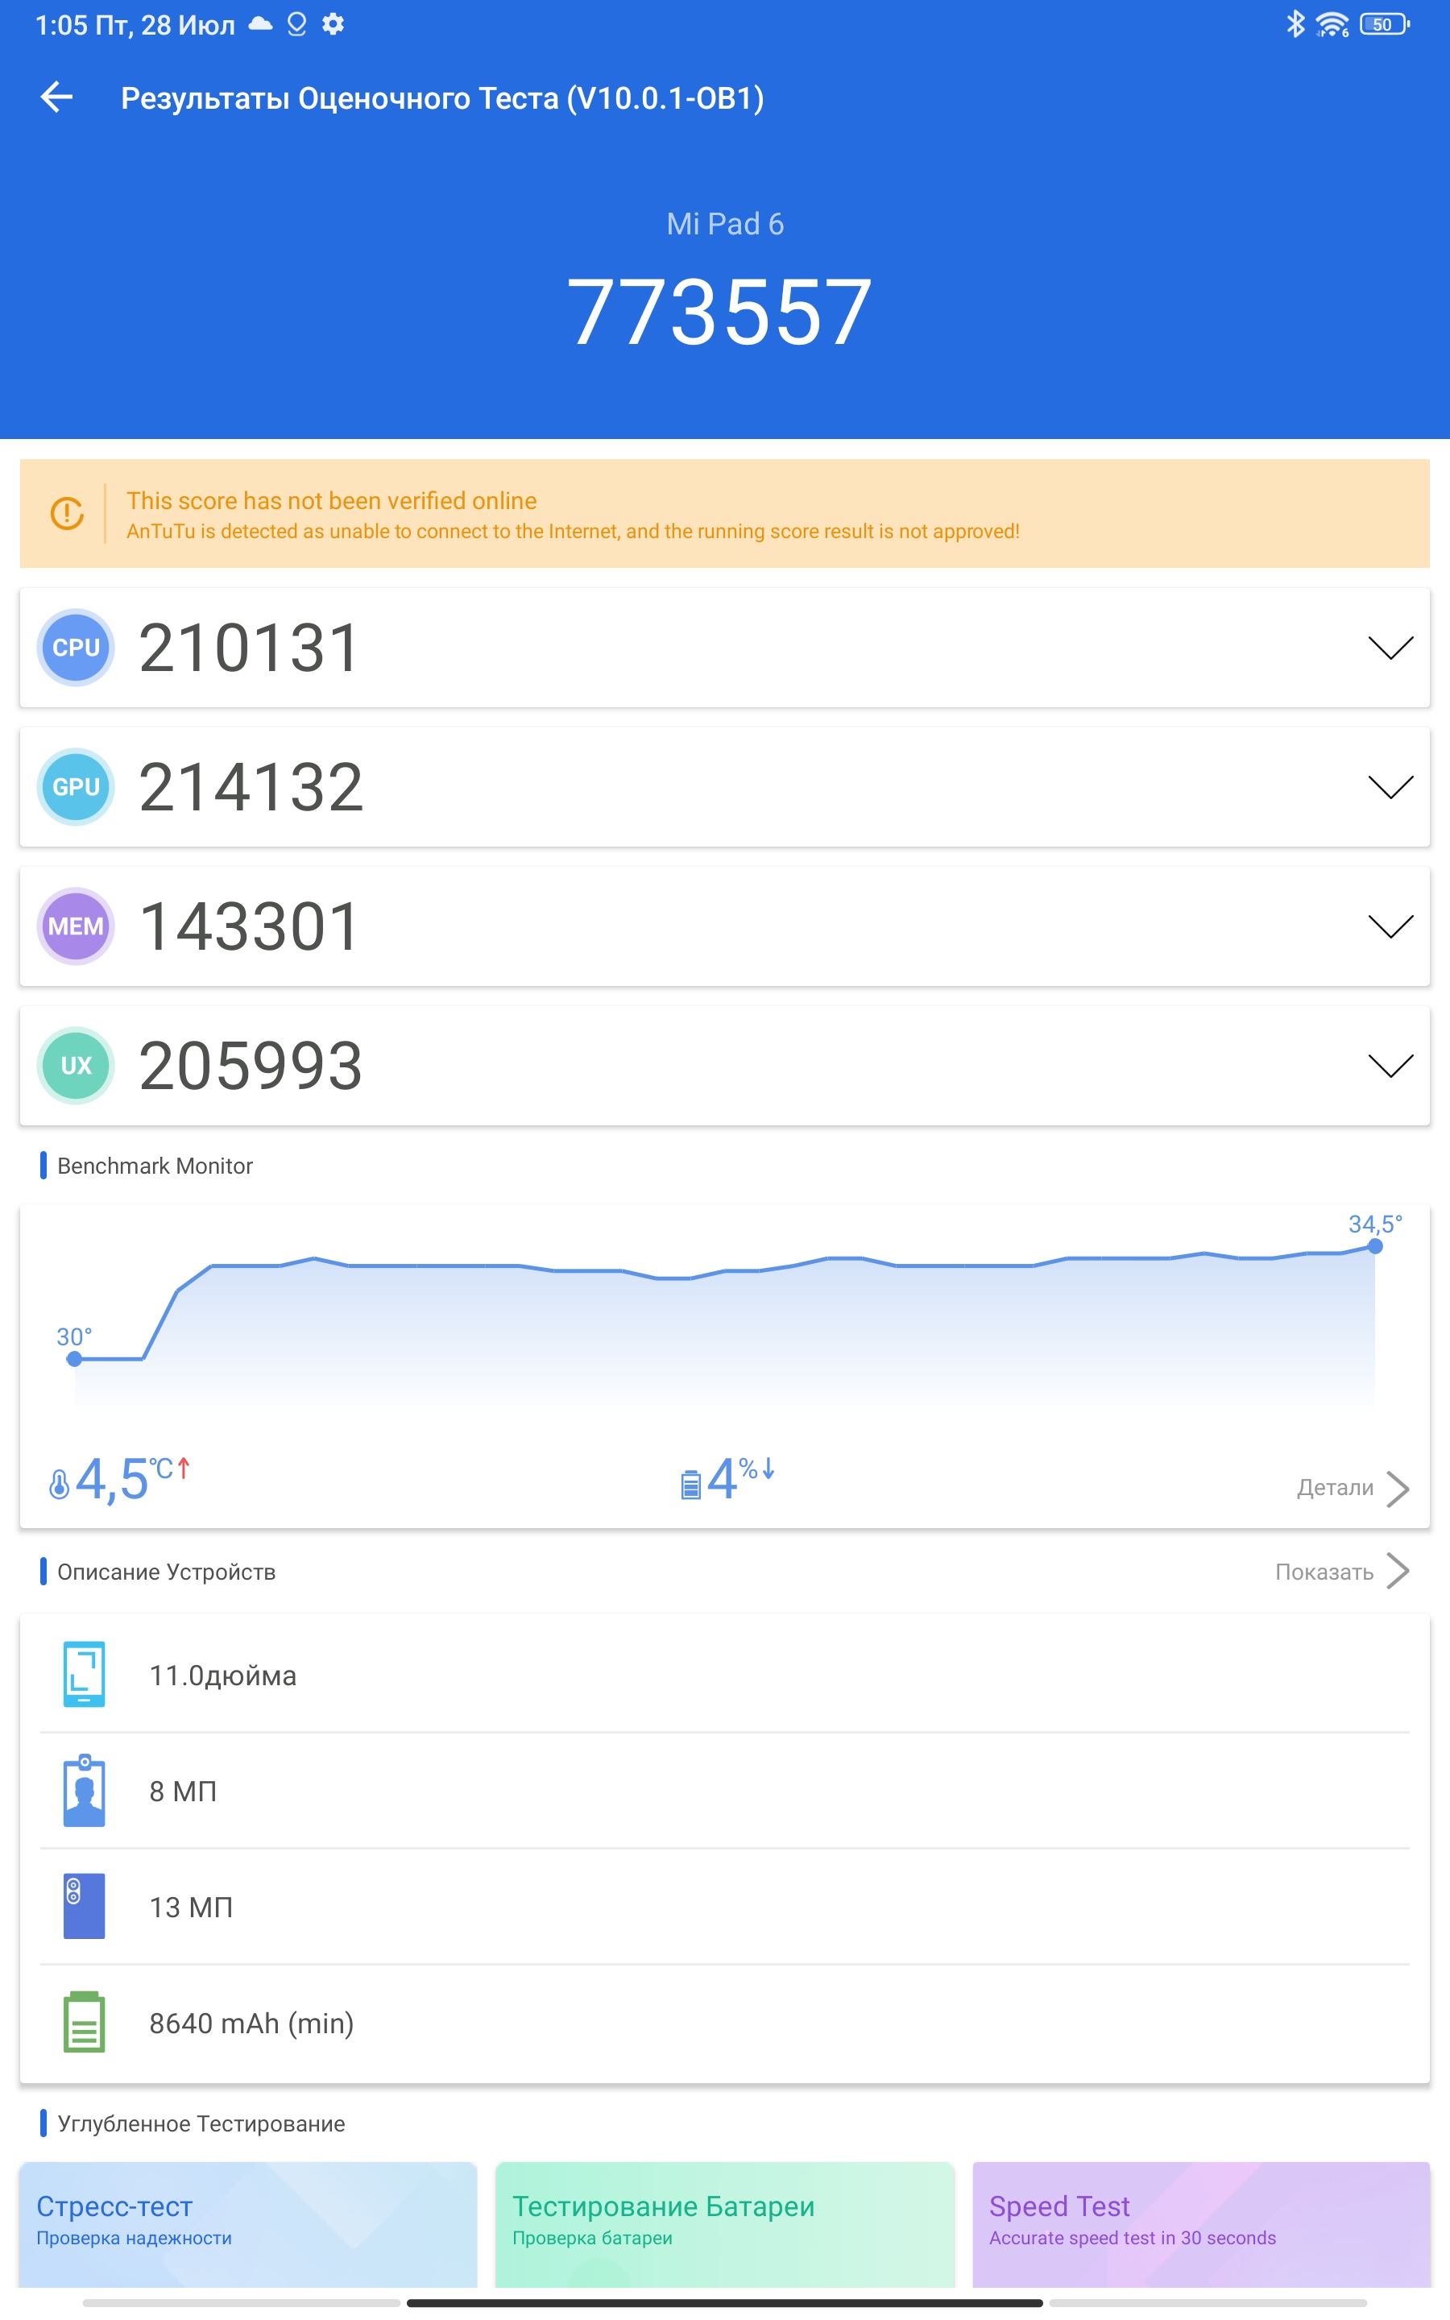Tap the back arrow icon
Viewport: 1450px width, 2320px height.
[x=56, y=97]
